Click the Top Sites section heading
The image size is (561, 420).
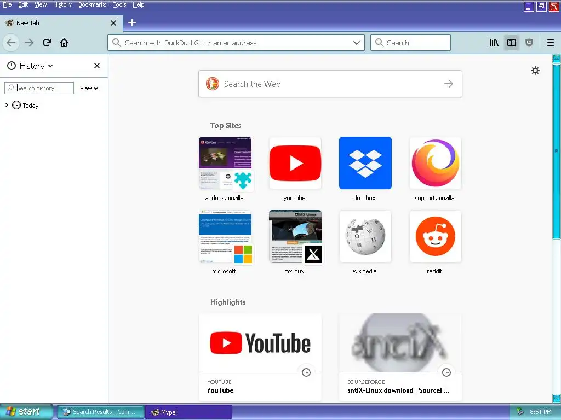(226, 125)
